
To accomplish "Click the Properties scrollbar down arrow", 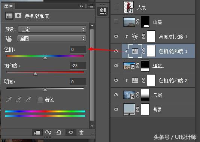I will (x=92, y=126).
